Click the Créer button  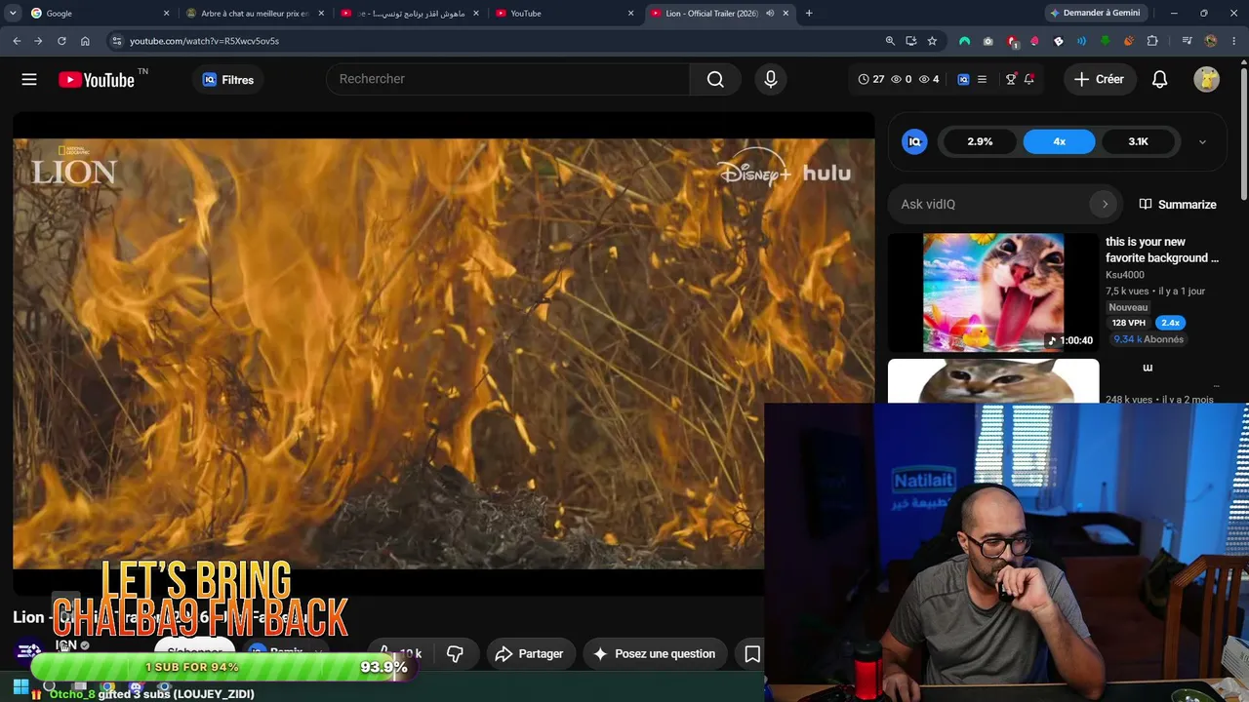coord(1100,79)
